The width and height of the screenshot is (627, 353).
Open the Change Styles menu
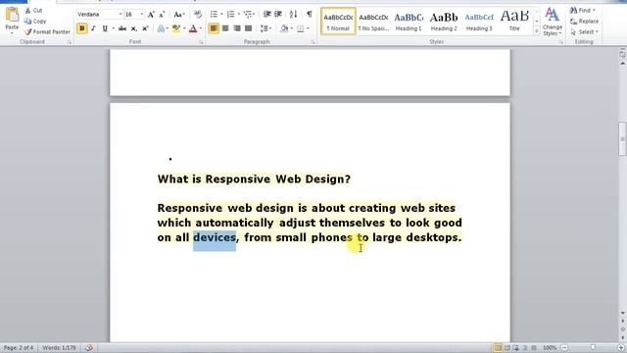coord(553,22)
